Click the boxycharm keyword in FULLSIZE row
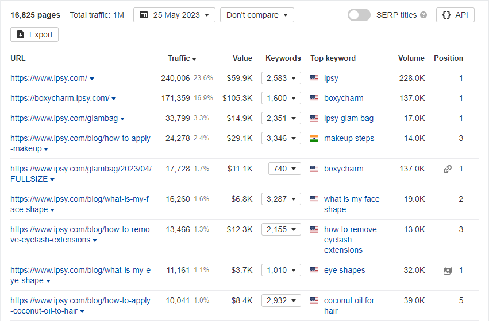The height and width of the screenshot is (321, 489). click(344, 169)
